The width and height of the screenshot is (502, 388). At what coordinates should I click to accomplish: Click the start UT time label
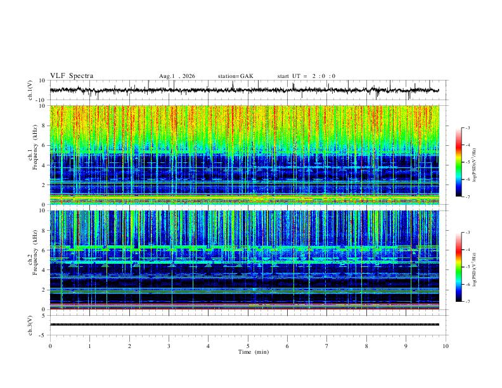pyautogui.click(x=306, y=76)
